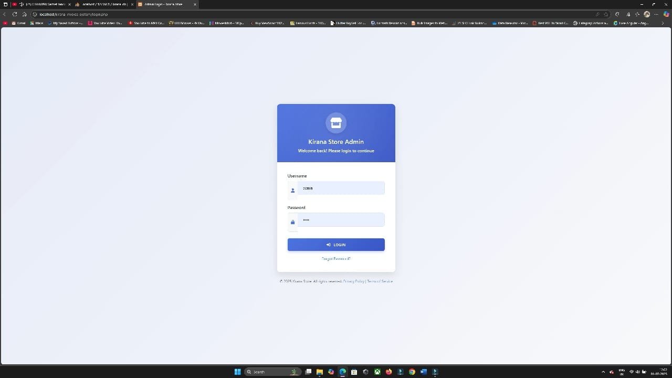Viewport: 672px width, 378px height.
Task: Reload the page with the refresh icon
Action: pyautogui.click(x=15, y=14)
